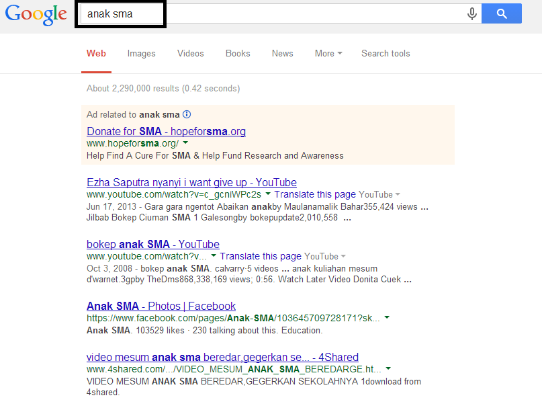This screenshot has width=542, height=408.
Task: Expand the More dropdown menu
Action: tap(328, 54)
